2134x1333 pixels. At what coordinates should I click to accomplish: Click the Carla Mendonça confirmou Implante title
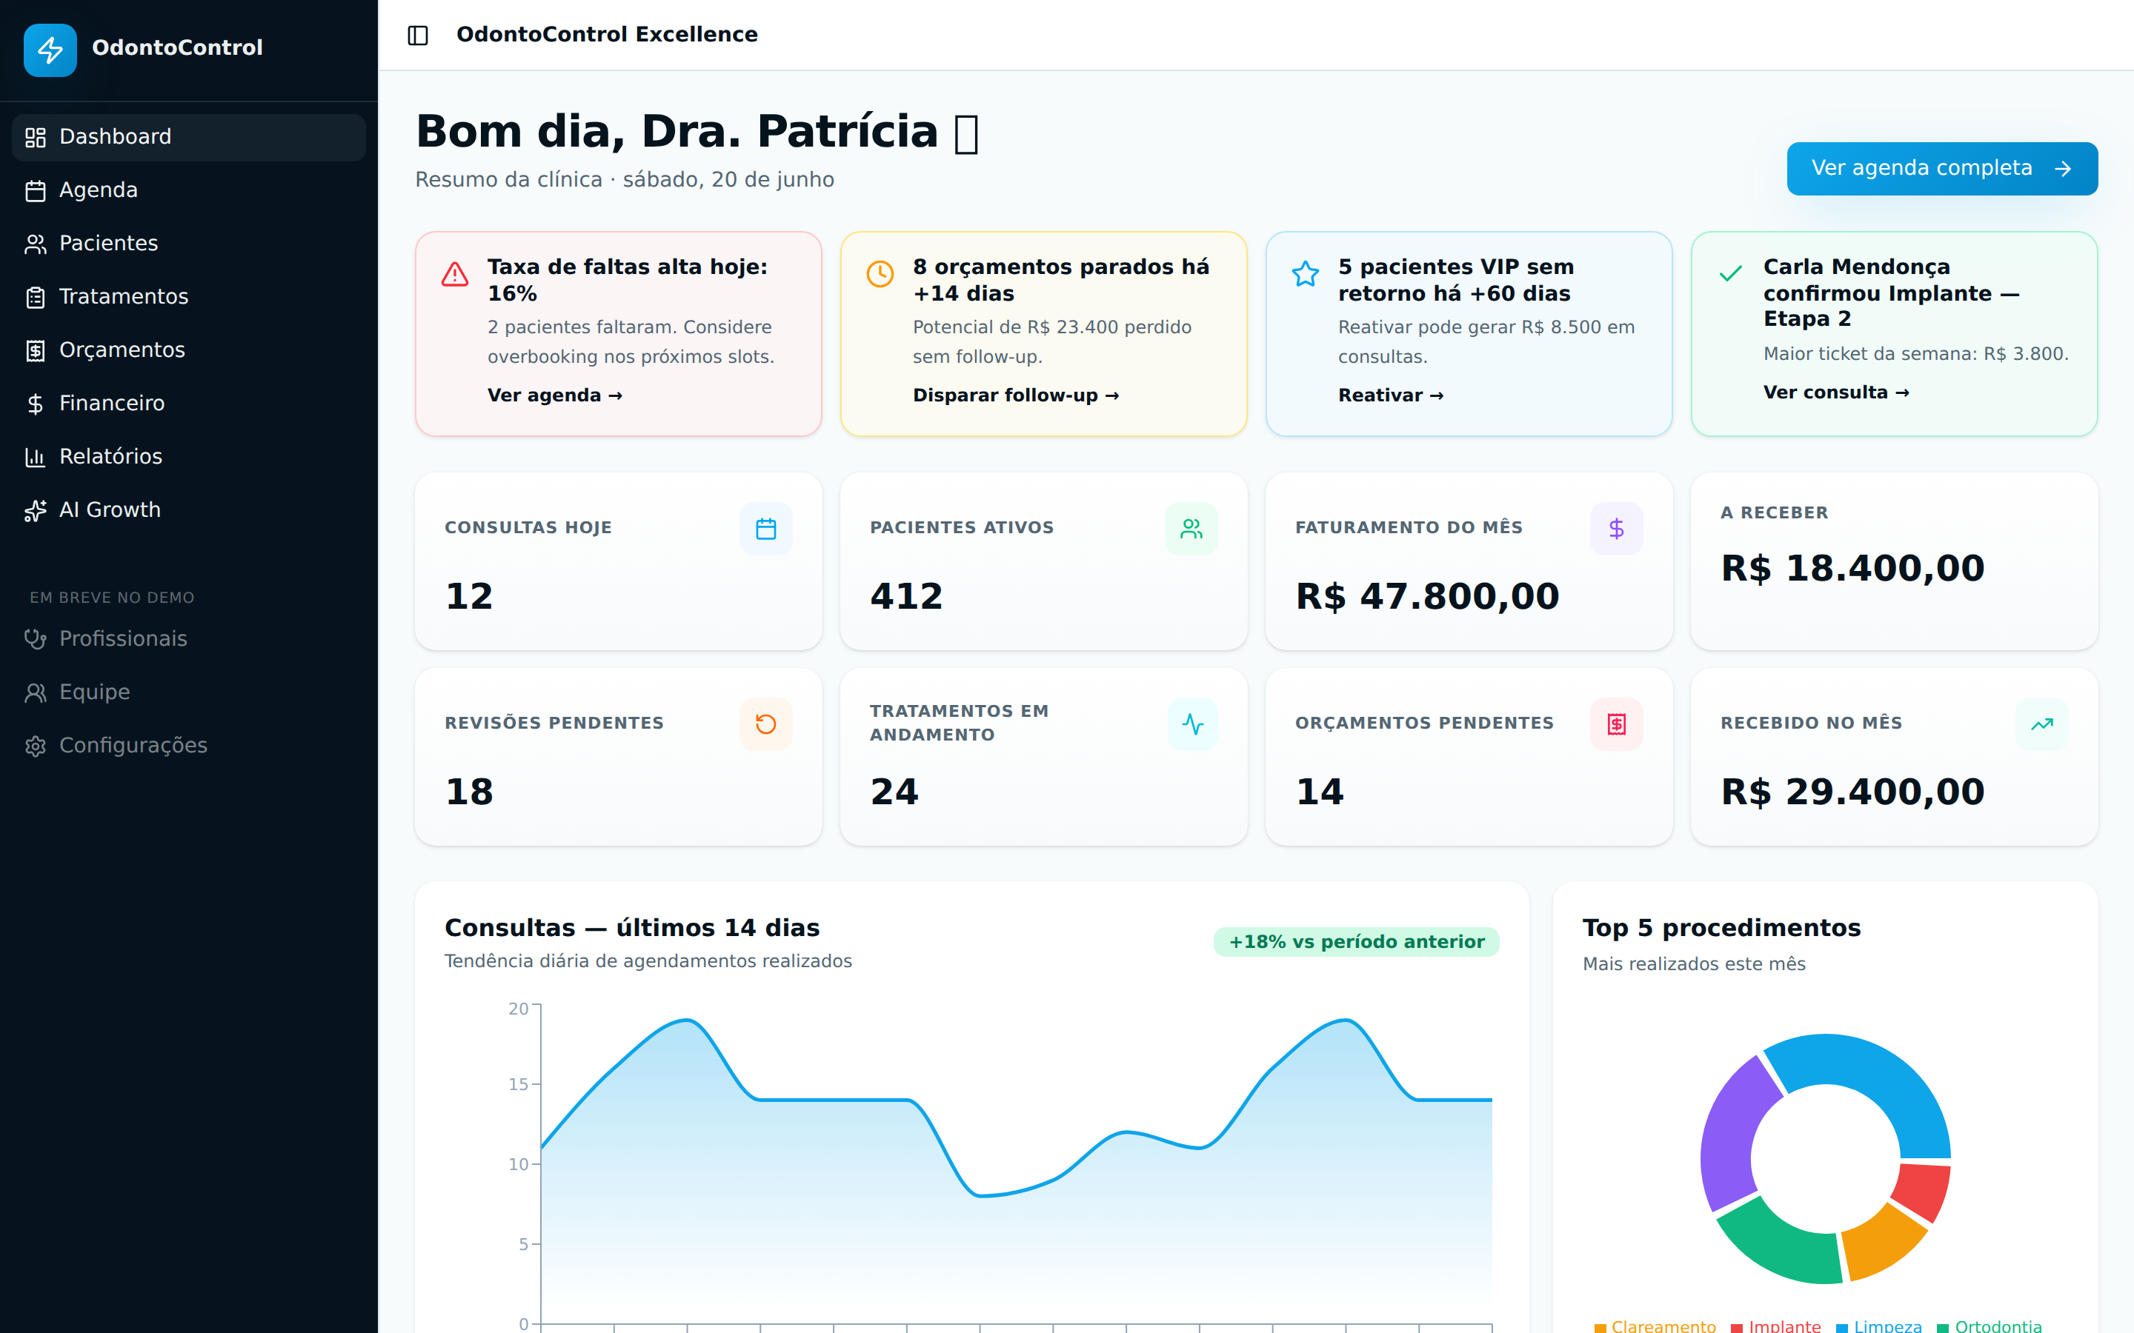(1892, 293)
